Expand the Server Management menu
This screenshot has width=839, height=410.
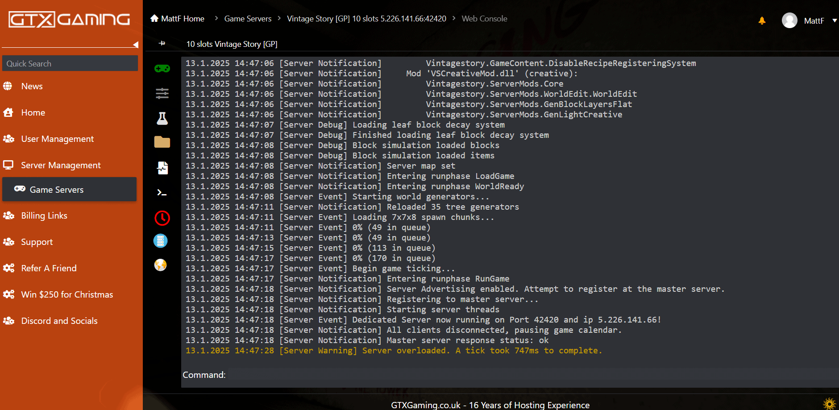coord(61,165)
